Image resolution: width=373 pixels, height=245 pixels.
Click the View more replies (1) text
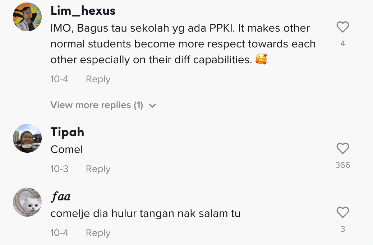coord(97,105)
